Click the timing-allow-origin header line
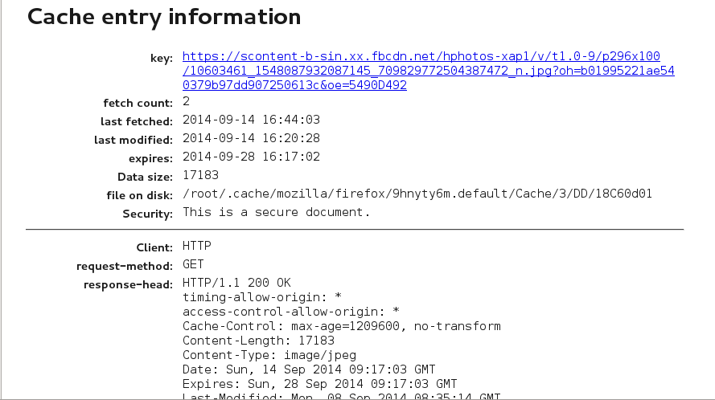The width and height of the screenshot is (715, 400). pyautogui.click(x=262, y=297)
